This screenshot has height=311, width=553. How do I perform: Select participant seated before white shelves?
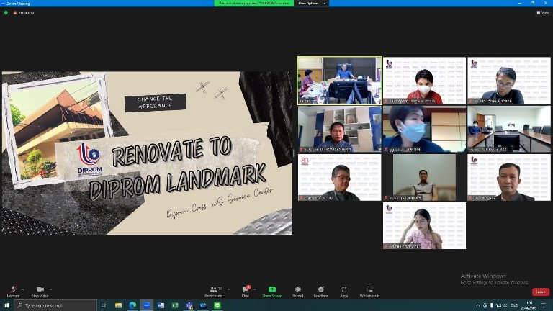click(x=340, y=129)
